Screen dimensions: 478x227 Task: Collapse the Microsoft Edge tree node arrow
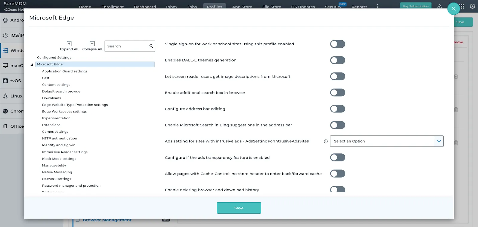tap(32, 64)
